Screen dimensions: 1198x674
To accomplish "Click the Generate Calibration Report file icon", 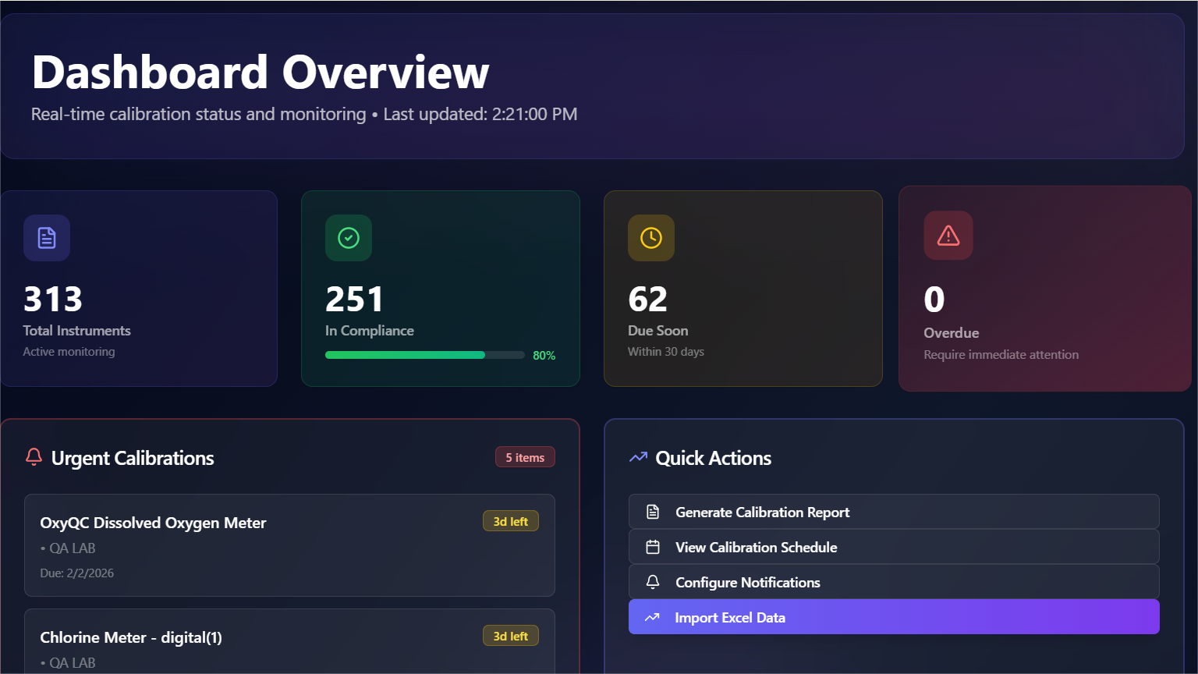I will 653,512.
